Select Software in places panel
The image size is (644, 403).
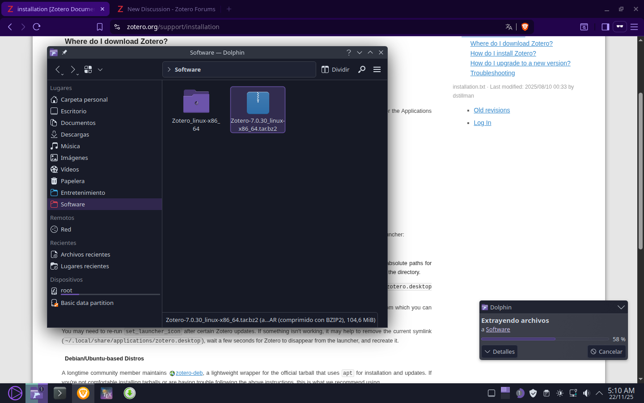pyautogui.click(x=104, y=204)
